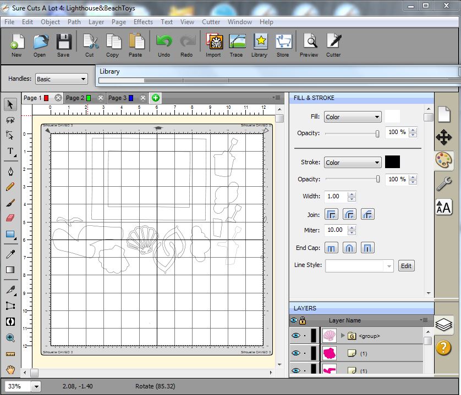The image size is (461, 395).
Task: Select the Zoom magnifier tool
Action: (x=10, y=338)
